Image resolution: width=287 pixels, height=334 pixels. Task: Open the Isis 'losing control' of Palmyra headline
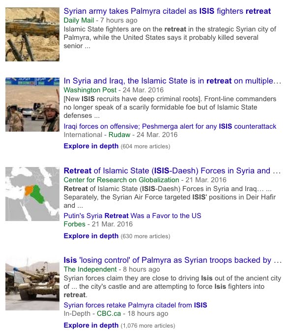(172, 260)
